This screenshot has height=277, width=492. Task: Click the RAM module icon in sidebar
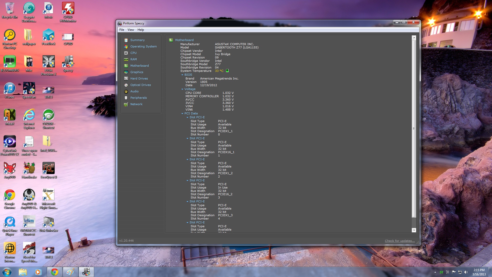[126, 59]
